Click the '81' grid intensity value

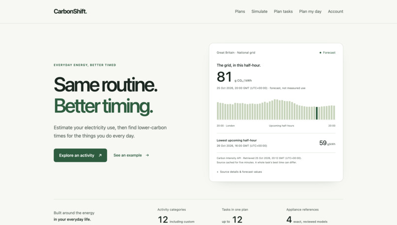click(224, 77)
